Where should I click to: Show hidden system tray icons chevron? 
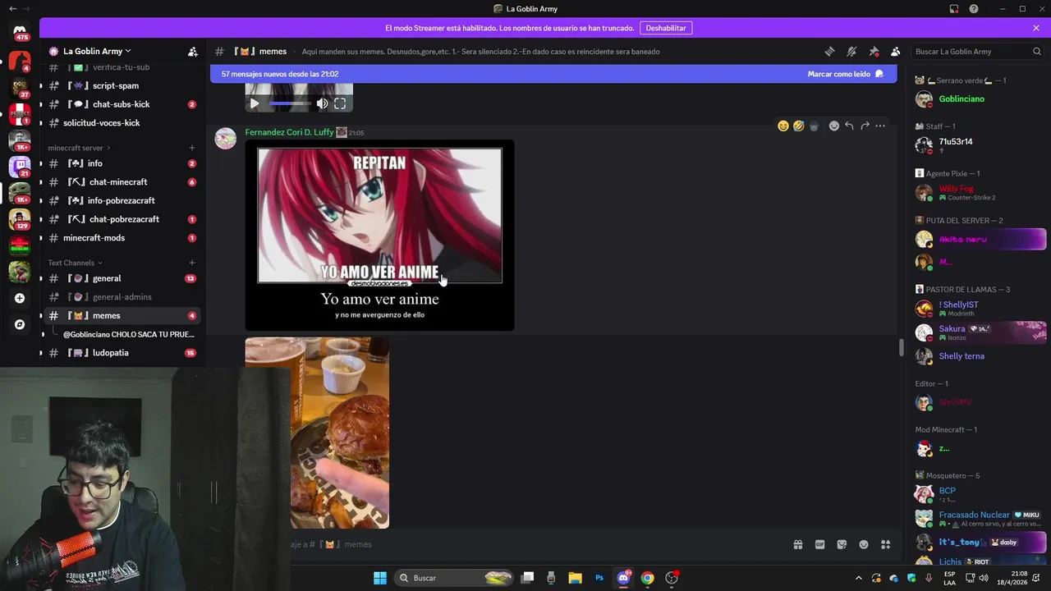tap(859, 578)
